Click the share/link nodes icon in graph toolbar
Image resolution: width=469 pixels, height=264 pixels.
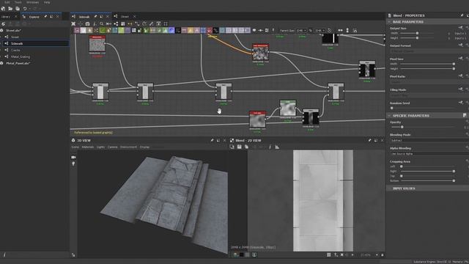[116, 23]
